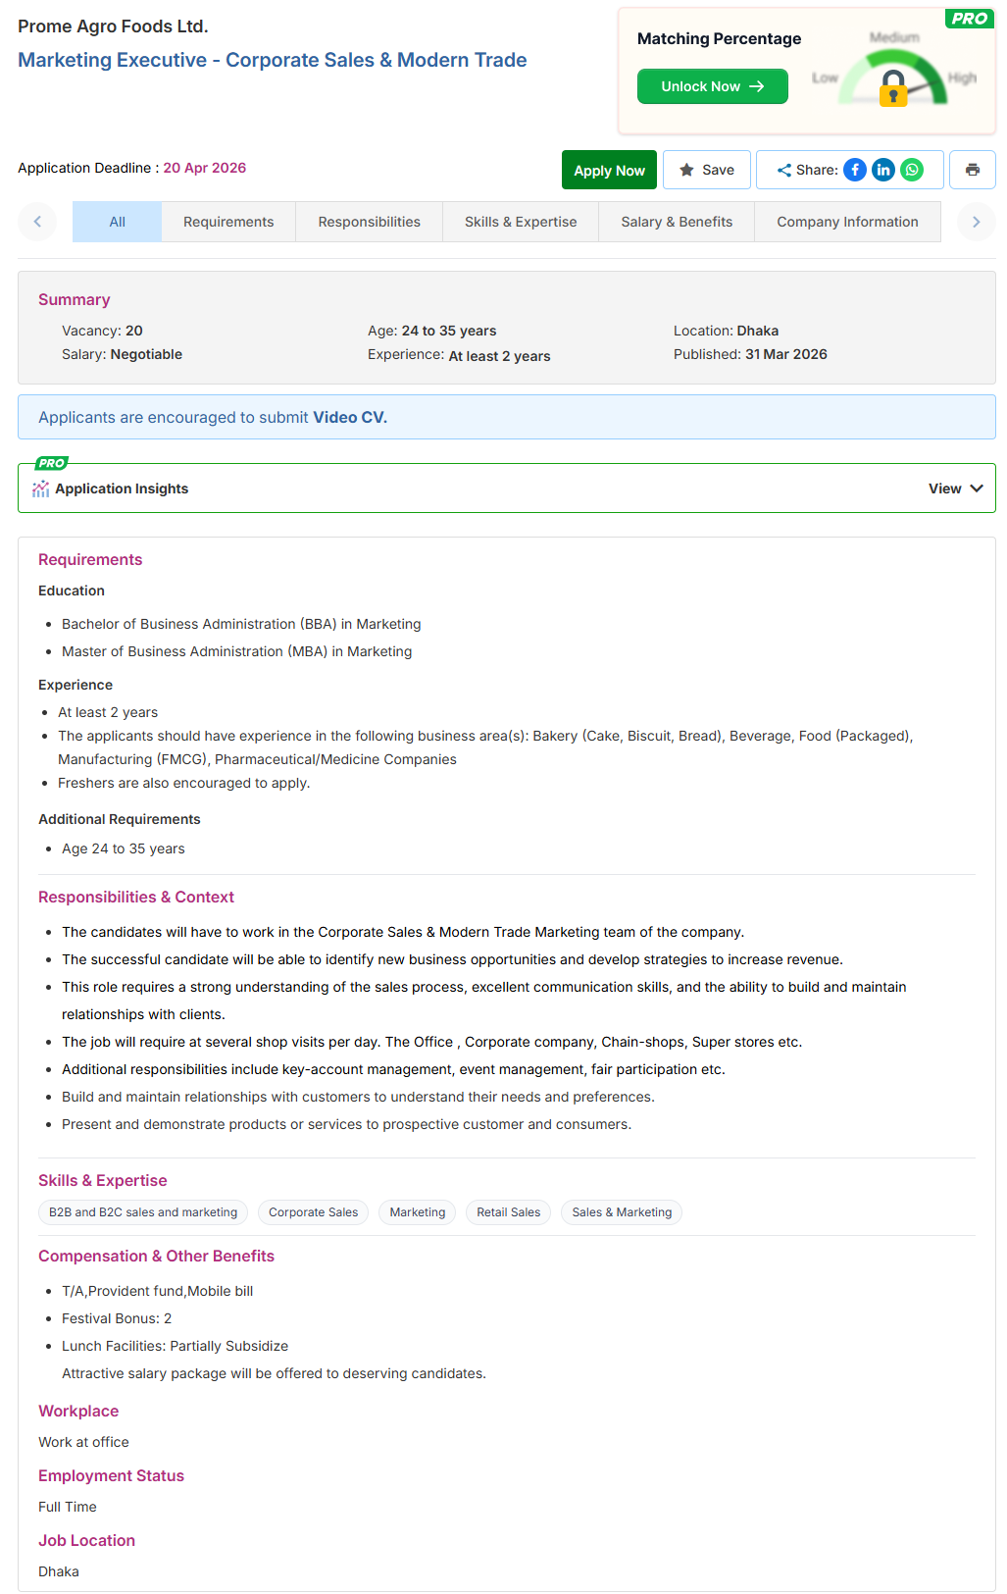This screenshot has width=1007, height=1594.
Task: Open the Salary & Benefits tab
Action: [677, 222]
